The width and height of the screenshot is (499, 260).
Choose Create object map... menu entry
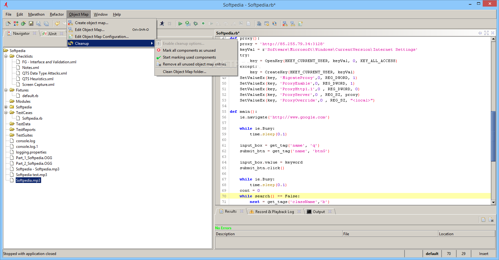point(112,23)
